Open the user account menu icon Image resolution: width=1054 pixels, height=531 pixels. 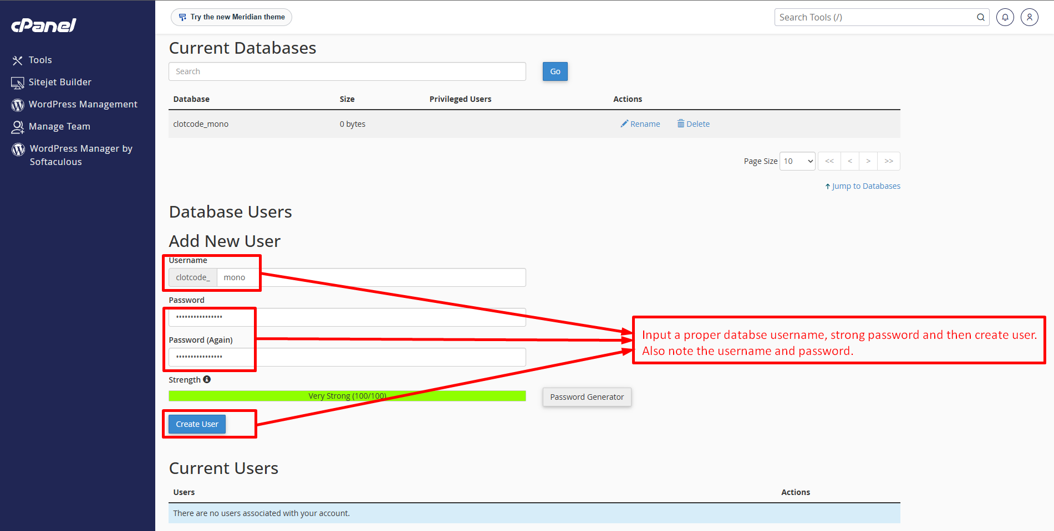1030,17
